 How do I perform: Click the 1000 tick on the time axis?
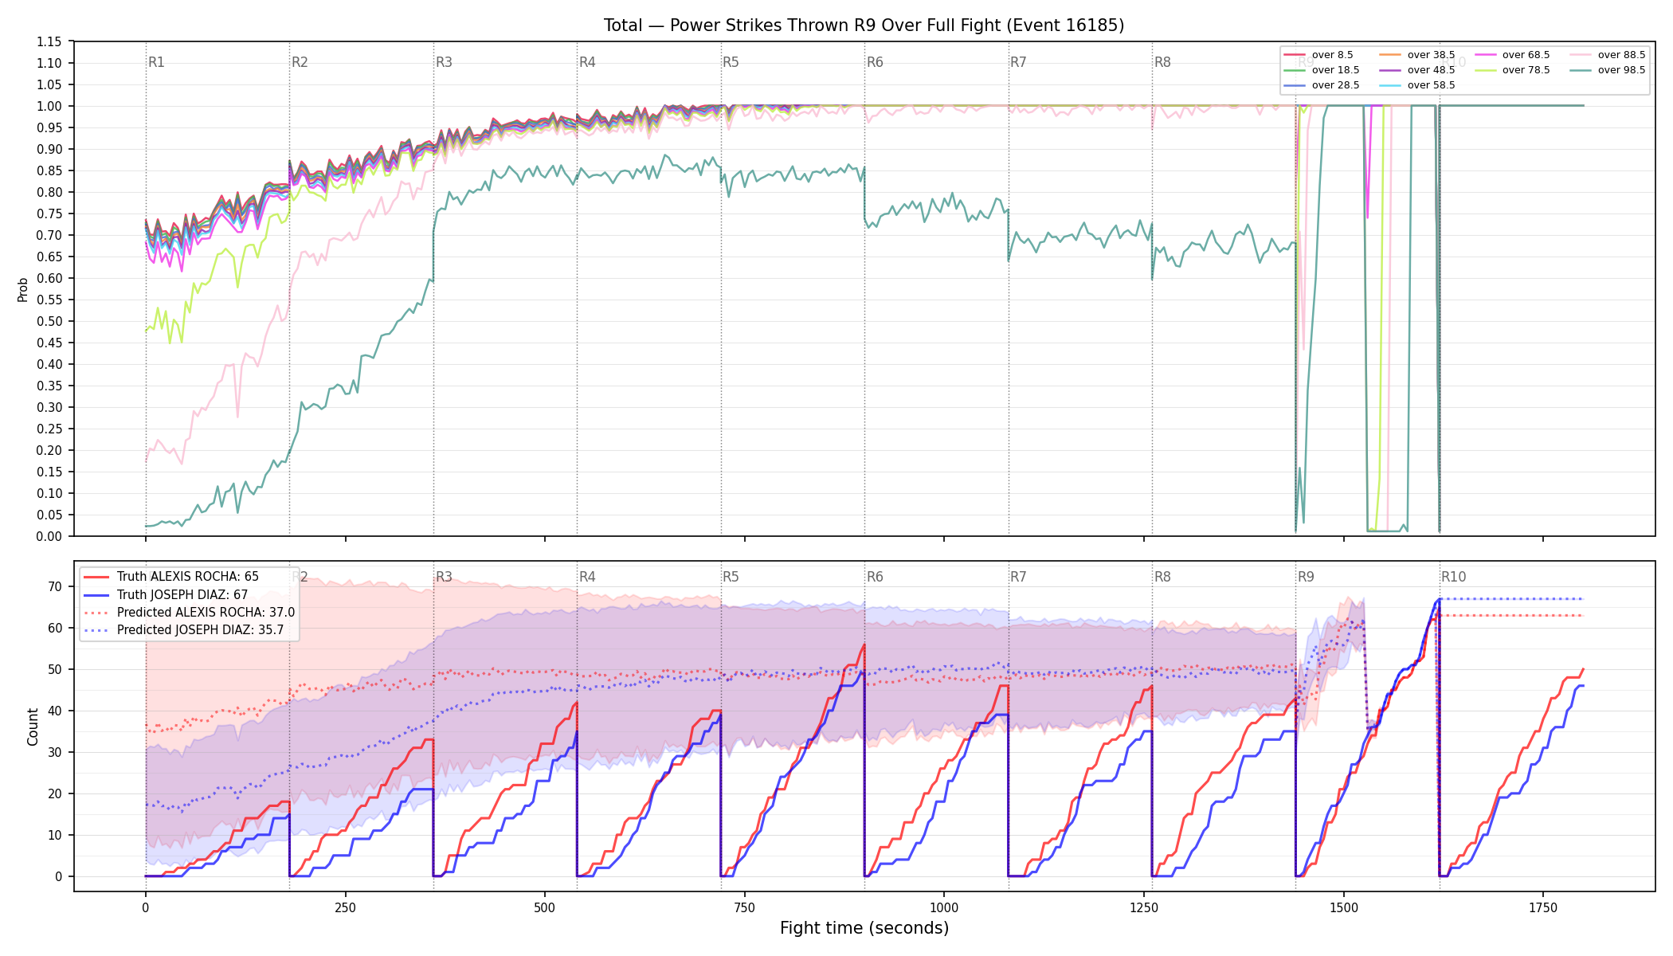click(x=944, y=907)
